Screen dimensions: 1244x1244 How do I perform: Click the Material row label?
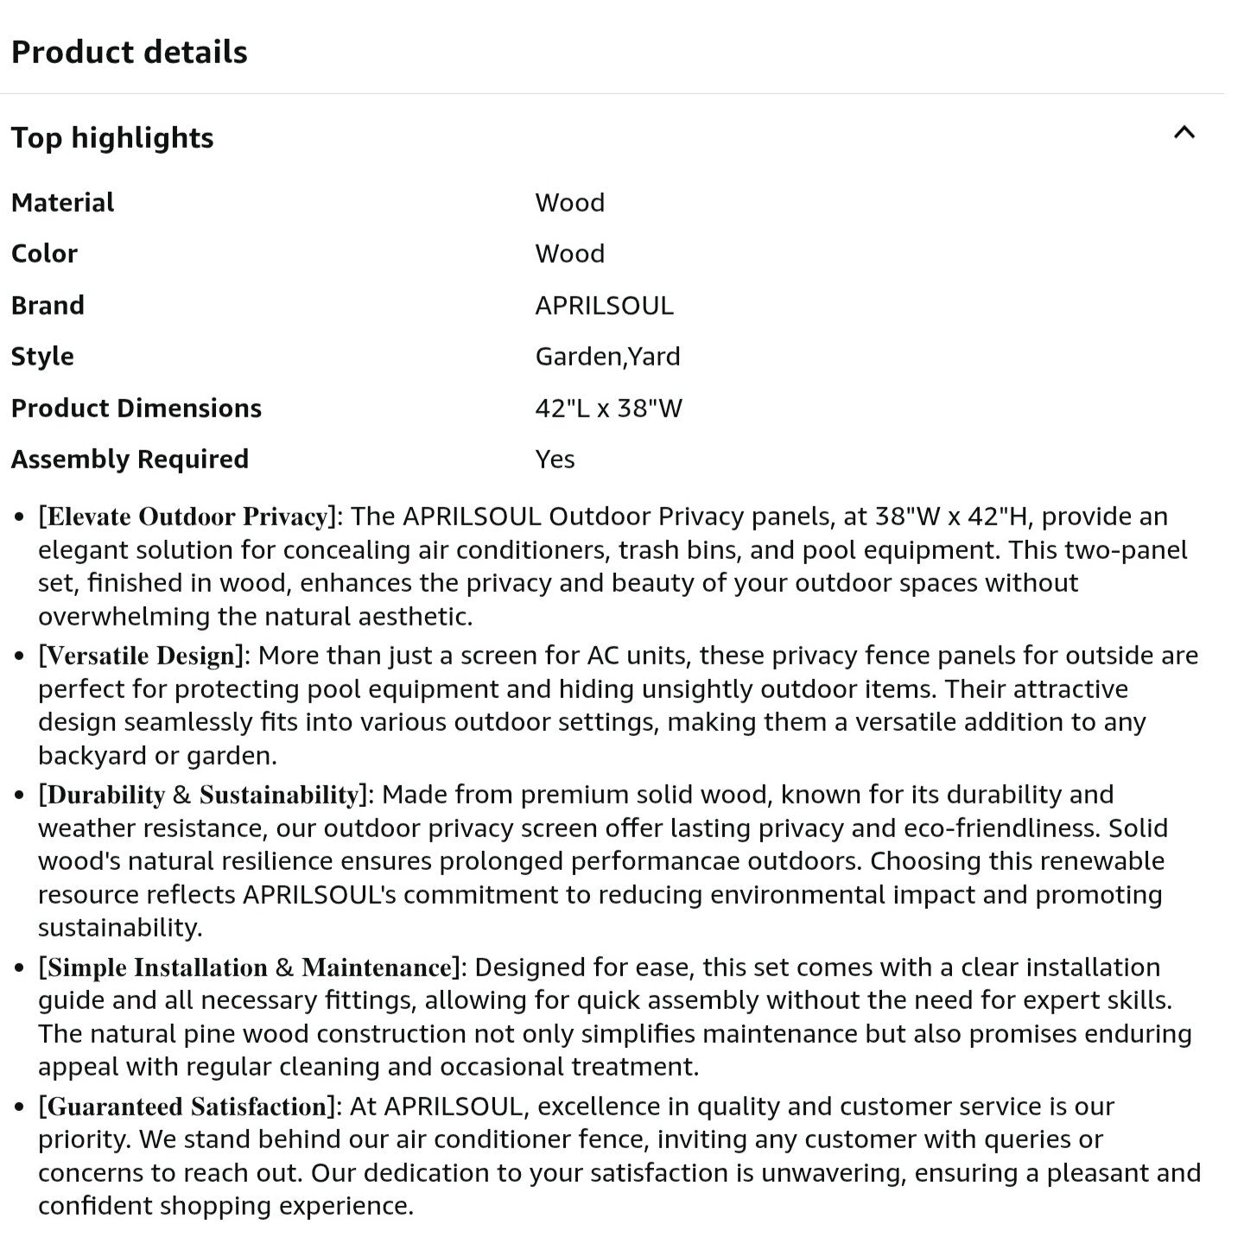coord(63,203)
